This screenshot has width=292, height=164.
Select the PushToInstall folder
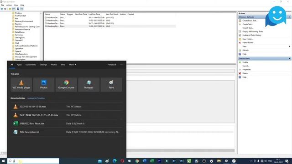coord(20,16)
